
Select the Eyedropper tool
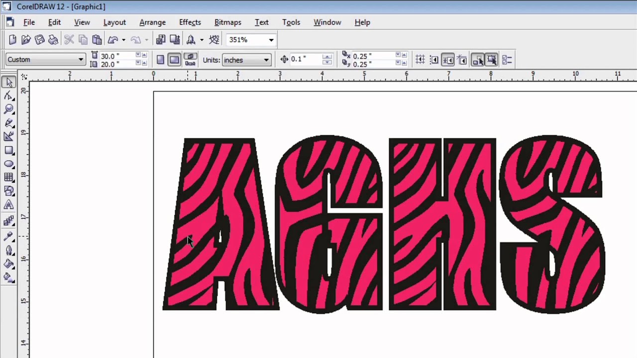(x=9, y=237)
